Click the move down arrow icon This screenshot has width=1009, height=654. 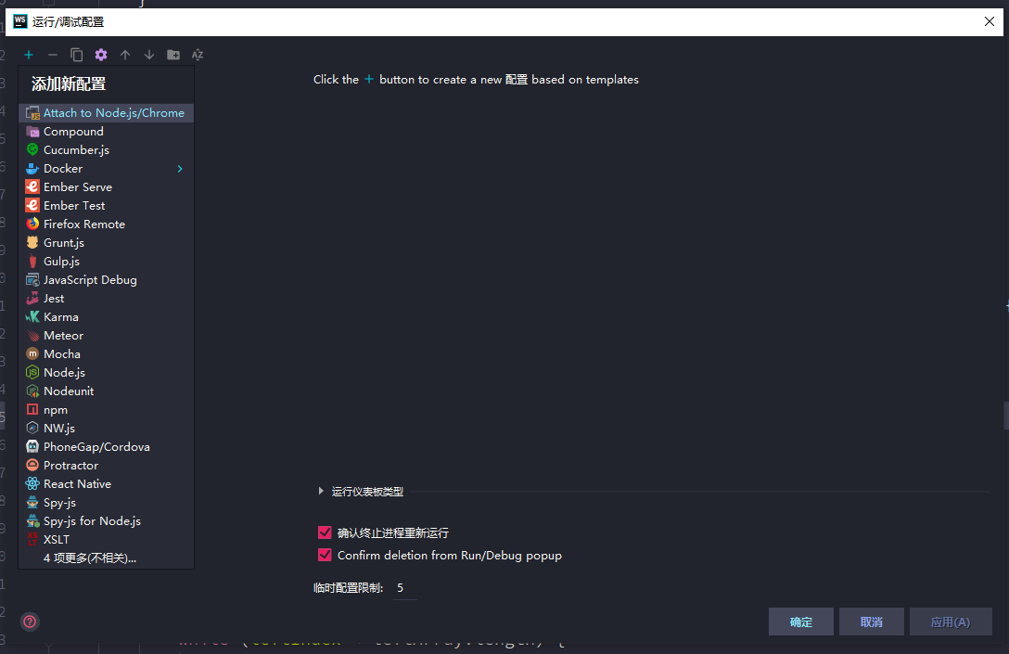(x=149, y=55)
